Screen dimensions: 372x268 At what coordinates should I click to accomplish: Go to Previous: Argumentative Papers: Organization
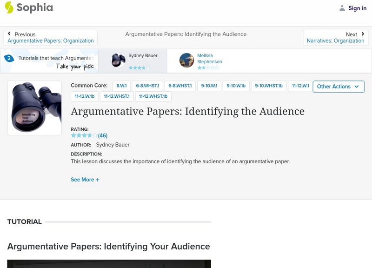[51, 38]
